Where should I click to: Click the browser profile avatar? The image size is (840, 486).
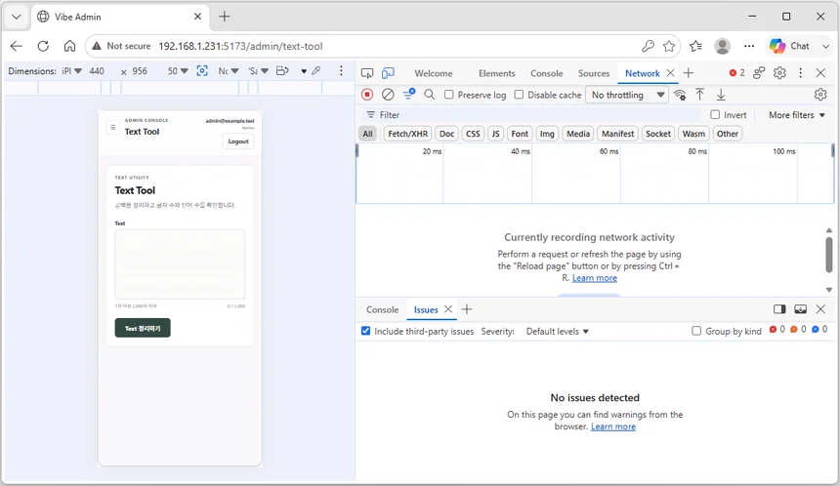pyautogui.click(x=722, y=46)
